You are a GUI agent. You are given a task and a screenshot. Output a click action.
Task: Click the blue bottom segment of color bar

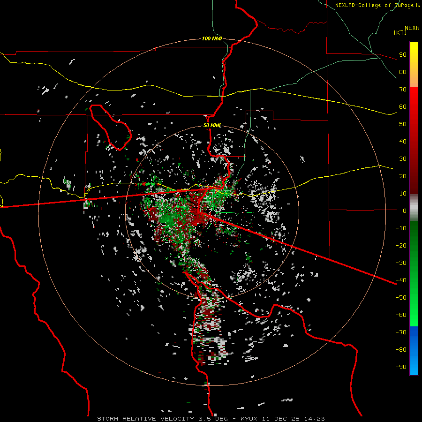coord(414,351)
